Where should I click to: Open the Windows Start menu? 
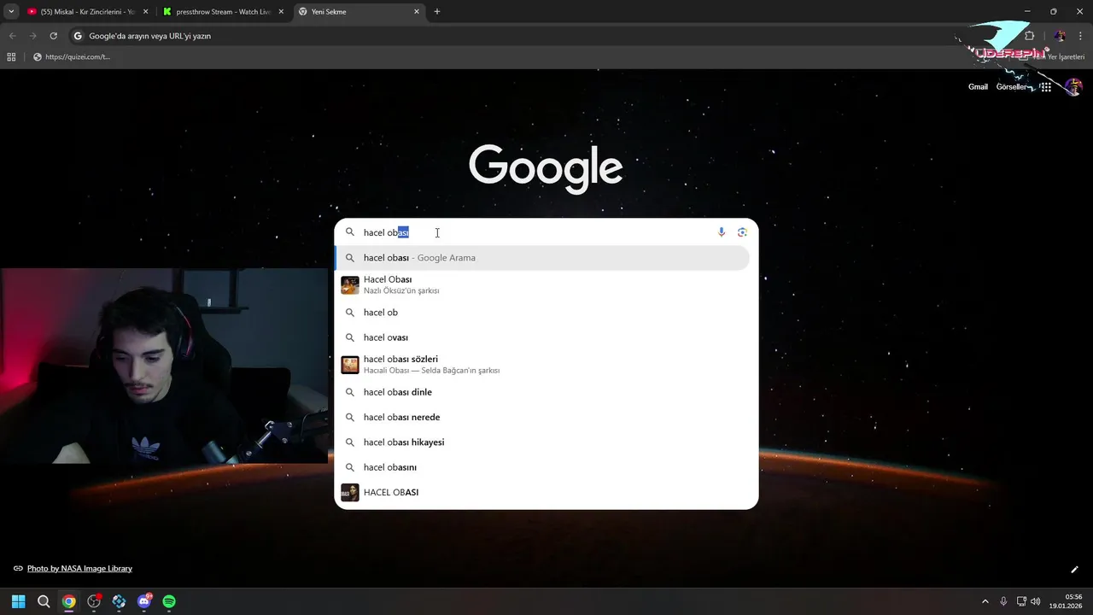pyautogui.click(x=18, y=601)
